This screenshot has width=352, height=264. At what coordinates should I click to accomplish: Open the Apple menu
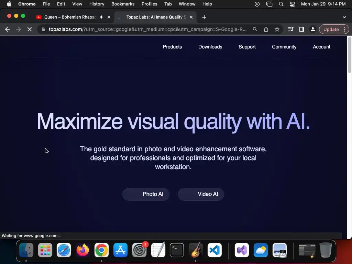point(9,4)
